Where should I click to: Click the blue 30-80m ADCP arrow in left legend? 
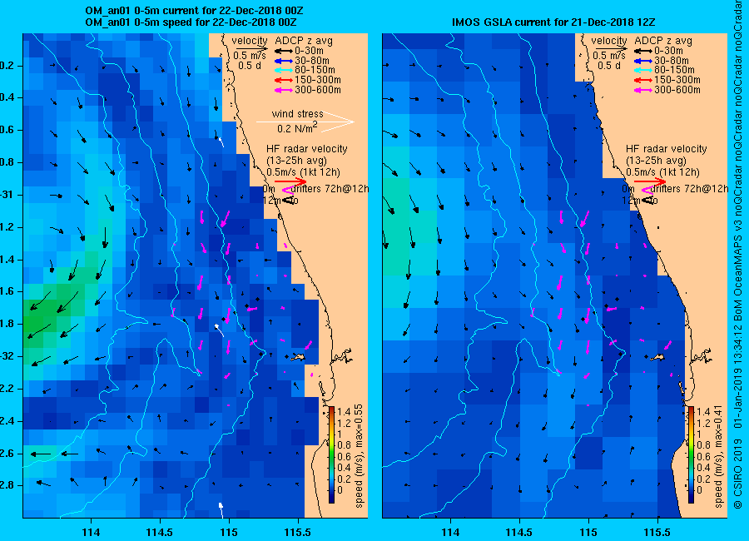[284, 61]
